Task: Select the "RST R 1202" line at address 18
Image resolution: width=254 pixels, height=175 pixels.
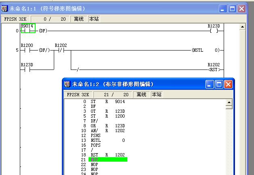Action: (107, 155)
